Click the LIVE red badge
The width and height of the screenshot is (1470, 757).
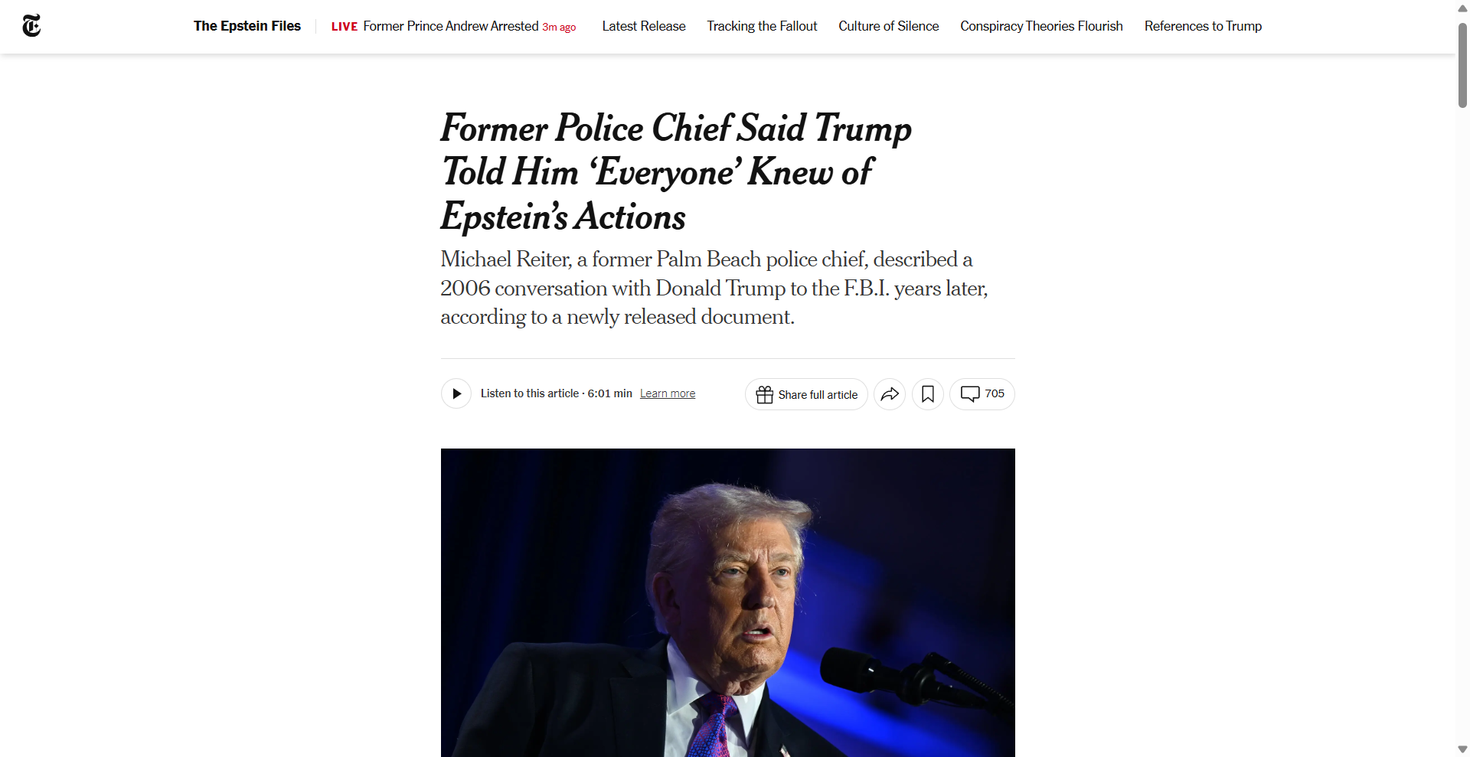coord(344,27)
